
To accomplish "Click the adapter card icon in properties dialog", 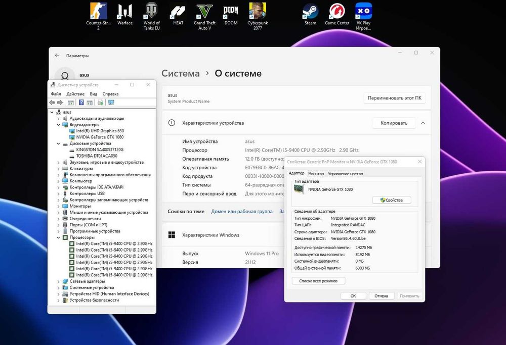I will pos(299,189).
